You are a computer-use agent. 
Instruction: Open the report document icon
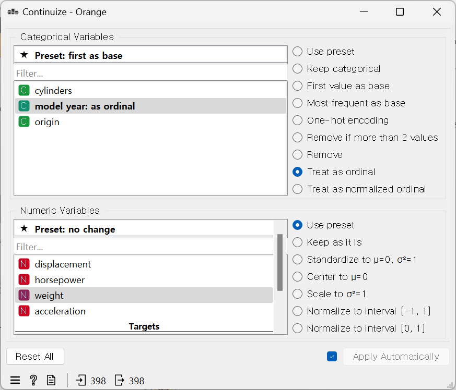point(51,380)
